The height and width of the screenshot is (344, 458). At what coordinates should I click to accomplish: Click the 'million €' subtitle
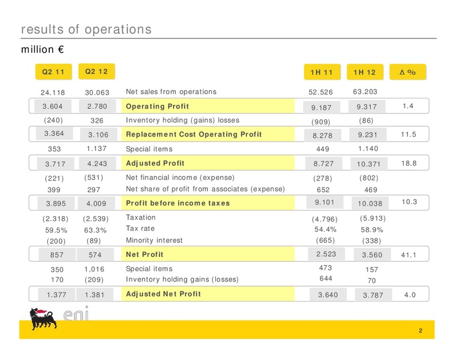(x=42, y=49)
